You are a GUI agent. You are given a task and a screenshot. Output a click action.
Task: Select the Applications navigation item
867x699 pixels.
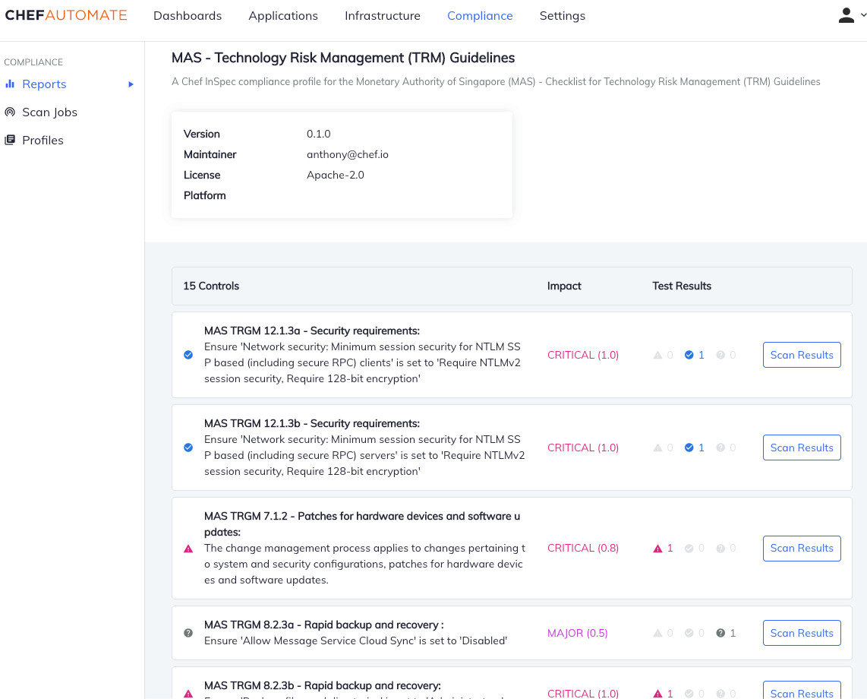283,16
